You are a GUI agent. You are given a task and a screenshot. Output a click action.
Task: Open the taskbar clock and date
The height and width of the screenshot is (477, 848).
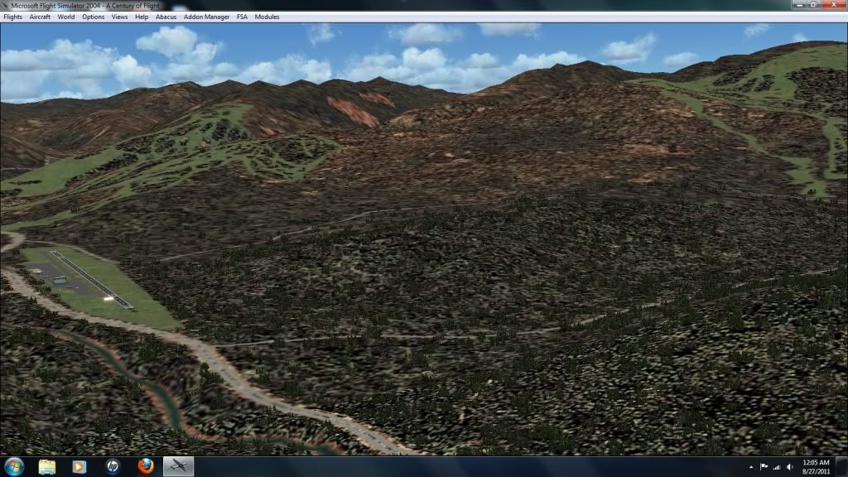point(817,466)
